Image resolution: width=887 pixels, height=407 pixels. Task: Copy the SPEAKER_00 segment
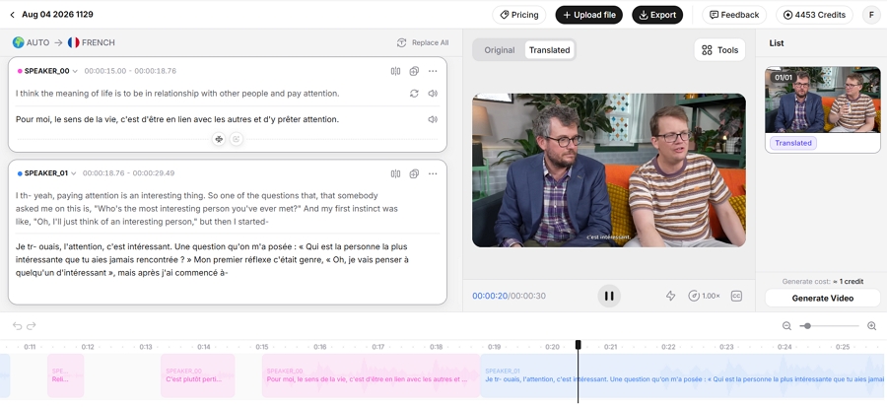414,71
